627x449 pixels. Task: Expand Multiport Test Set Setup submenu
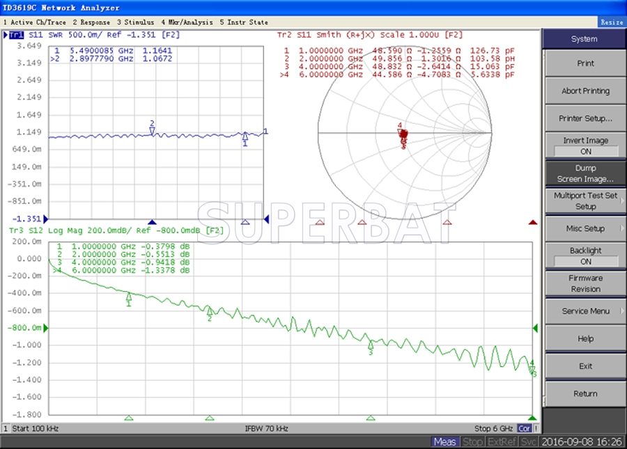coord(585,201)
